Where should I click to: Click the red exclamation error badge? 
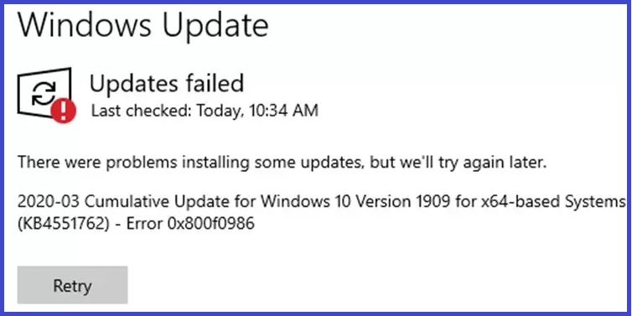64,110
